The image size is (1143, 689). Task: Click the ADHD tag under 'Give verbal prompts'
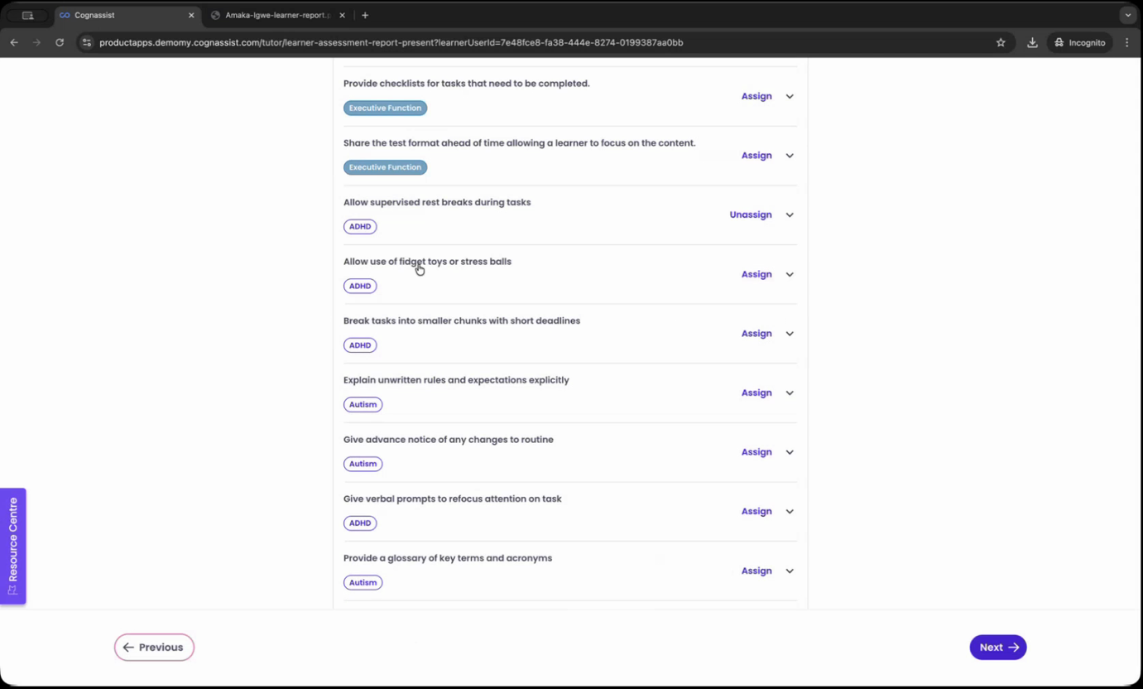pos(360,523)
